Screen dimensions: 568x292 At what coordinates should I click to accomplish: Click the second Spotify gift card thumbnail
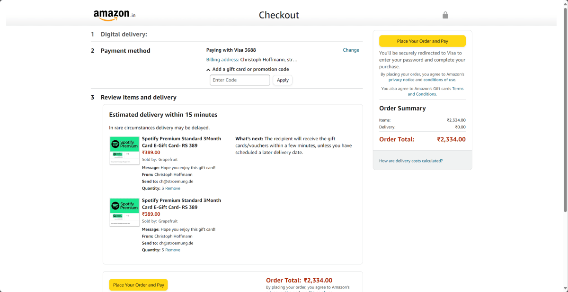pyautogui.click(x=124, y=212)
